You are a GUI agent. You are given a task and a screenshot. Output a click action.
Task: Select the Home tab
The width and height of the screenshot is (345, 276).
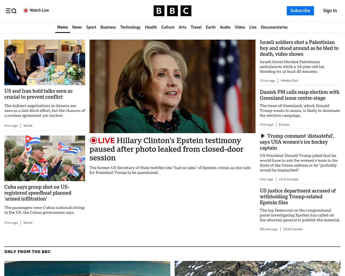click(x=63, y=27)
